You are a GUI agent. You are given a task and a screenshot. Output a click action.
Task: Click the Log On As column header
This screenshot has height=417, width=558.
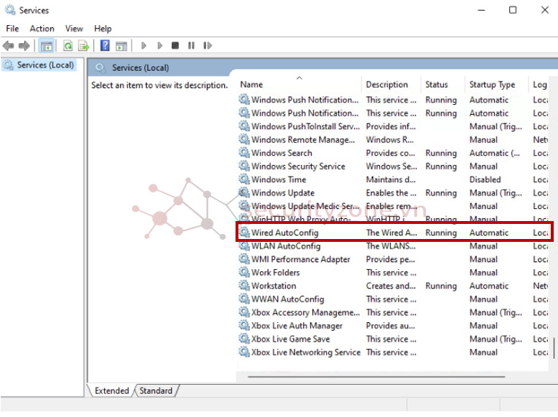(x=539, y=85)
